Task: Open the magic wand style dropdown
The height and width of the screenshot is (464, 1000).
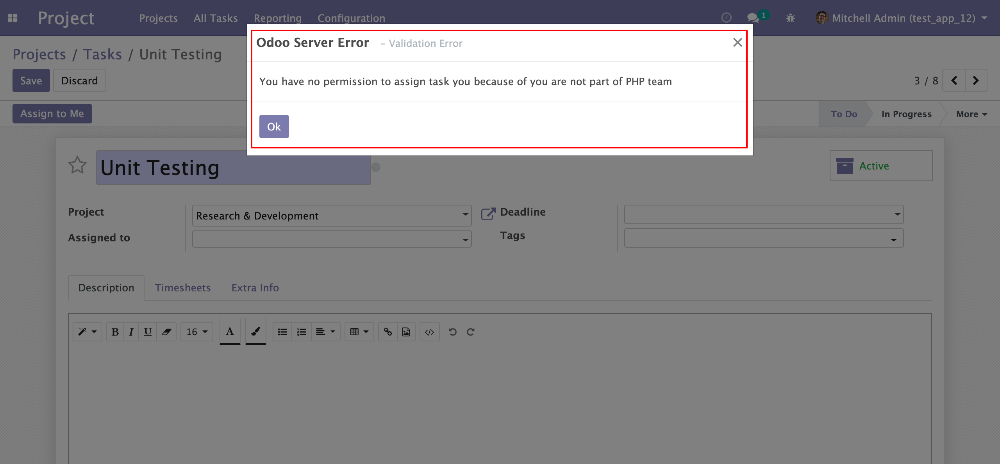Action: point(87,332)
